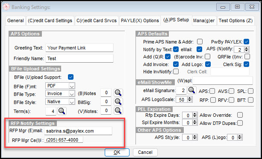Screen dimensions: 262x159
Task: Click RFP Mgr (E)mail field
Action: coord(78,131)
